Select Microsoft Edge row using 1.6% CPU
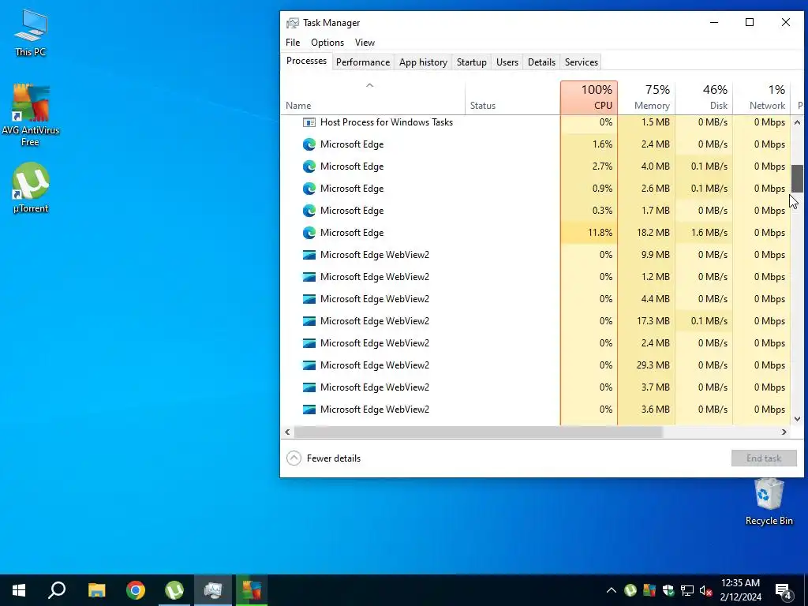This screenshot has width=808, height=606. point(536,144)
